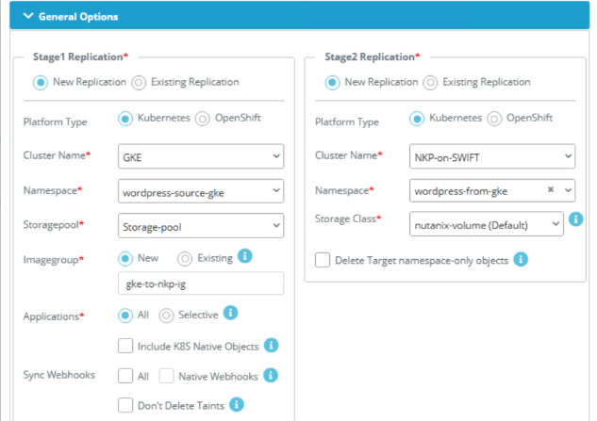Click the Stage2 Replication heading
The image size is (597, 421).
[x=373, y=57]
